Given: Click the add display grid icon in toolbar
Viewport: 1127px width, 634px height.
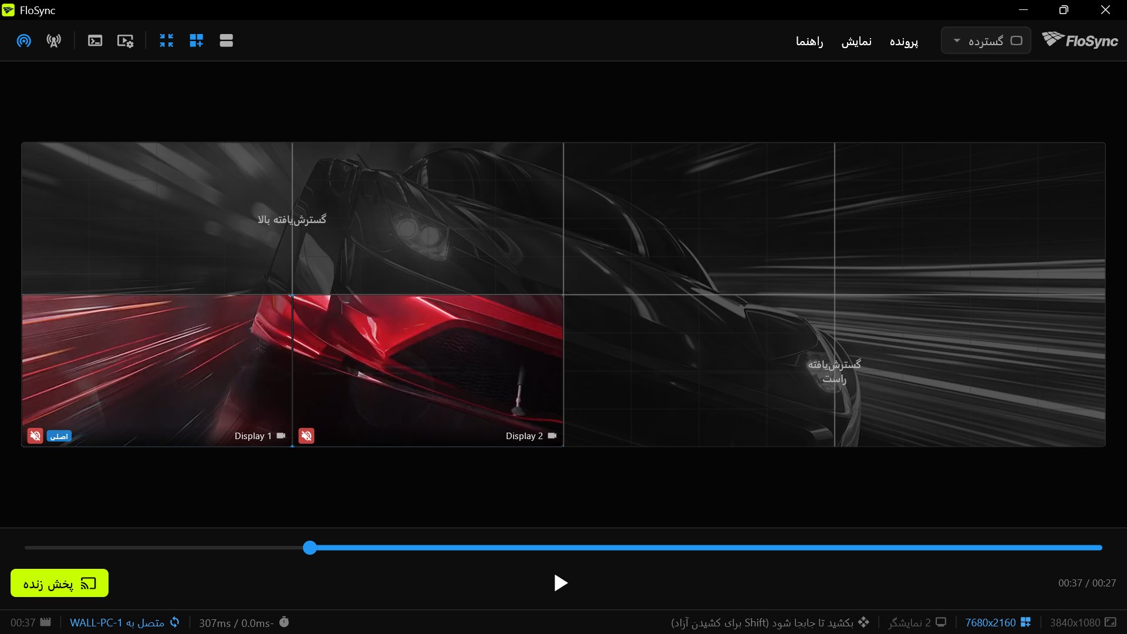Looking at the screenshot, I should point(197,41).
